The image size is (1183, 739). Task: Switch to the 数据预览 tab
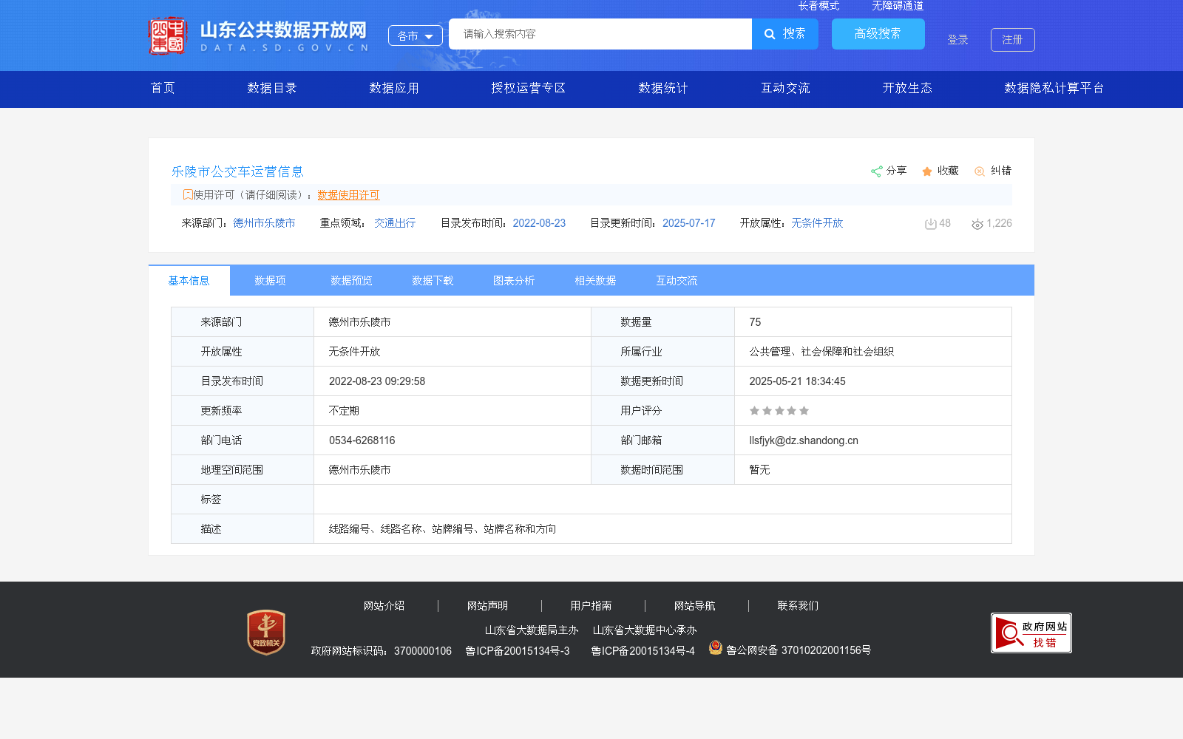350,280
